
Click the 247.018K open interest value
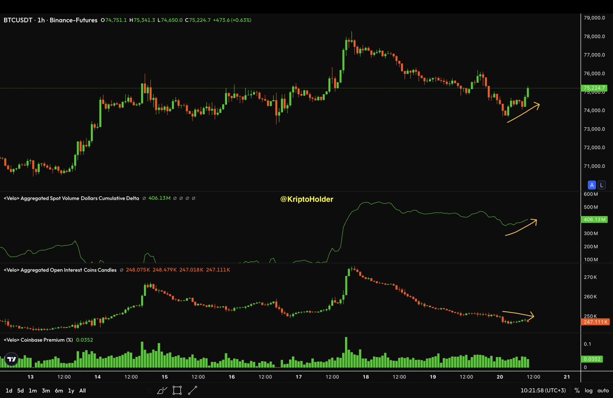pos(191,270)
